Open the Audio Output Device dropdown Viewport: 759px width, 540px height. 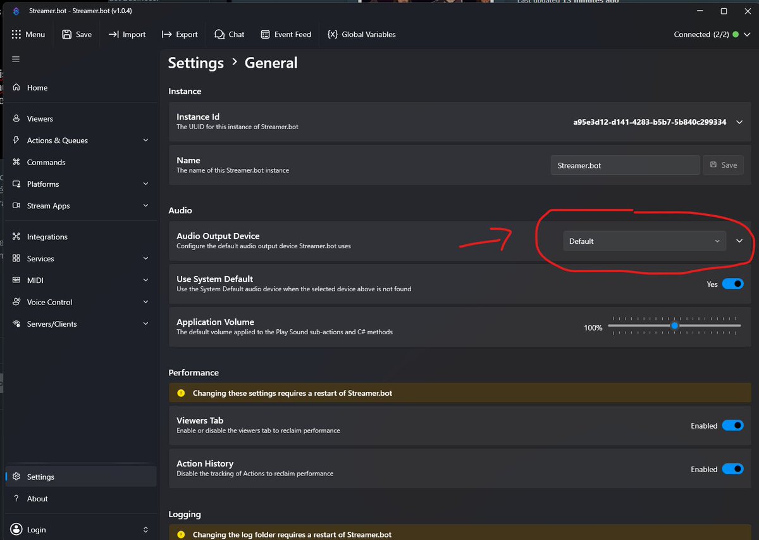645,241
